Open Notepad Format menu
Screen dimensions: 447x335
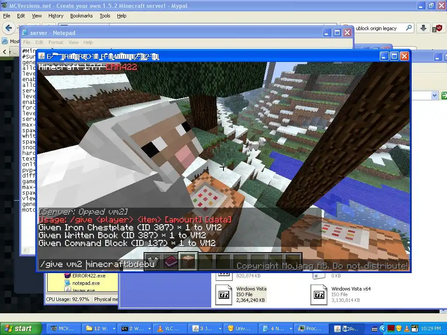point(56,42)
